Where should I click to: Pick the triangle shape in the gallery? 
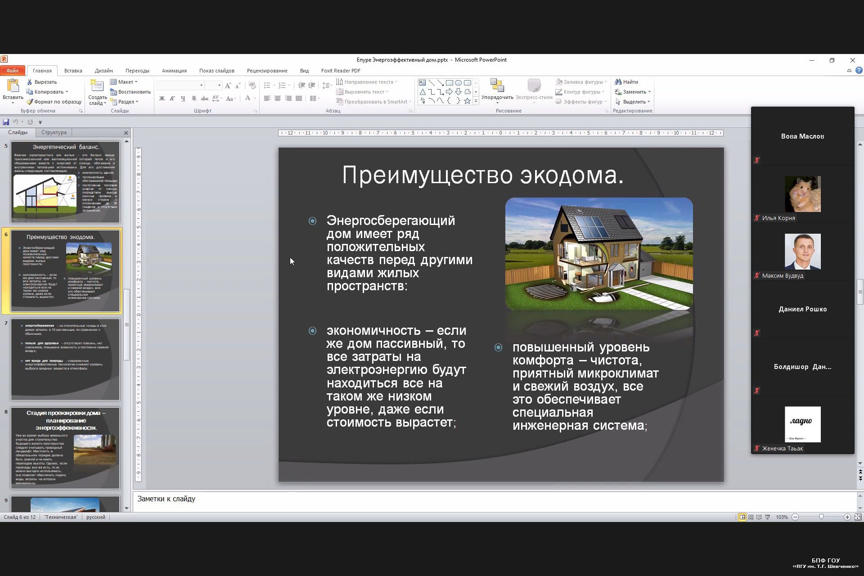coord(422,92)
